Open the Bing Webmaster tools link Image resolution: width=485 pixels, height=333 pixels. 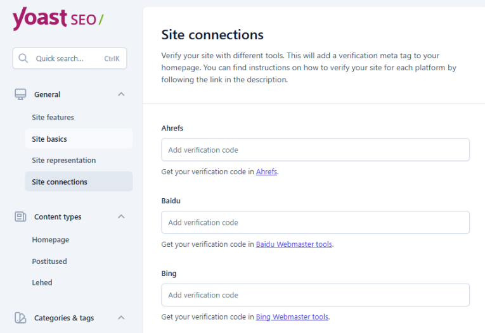pyautogui.click(x=292, y=317)
